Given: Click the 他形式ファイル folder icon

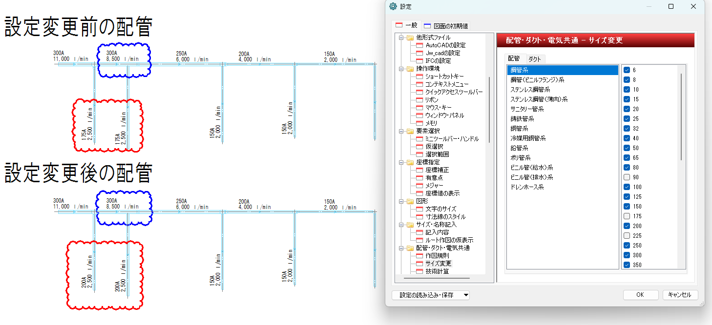Looking at the screenshot, I should pos(411,38).
